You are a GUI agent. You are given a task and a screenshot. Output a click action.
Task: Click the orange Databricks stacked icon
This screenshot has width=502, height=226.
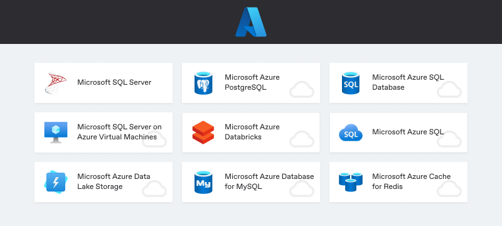pyautogui.click(x=203, y=132)
